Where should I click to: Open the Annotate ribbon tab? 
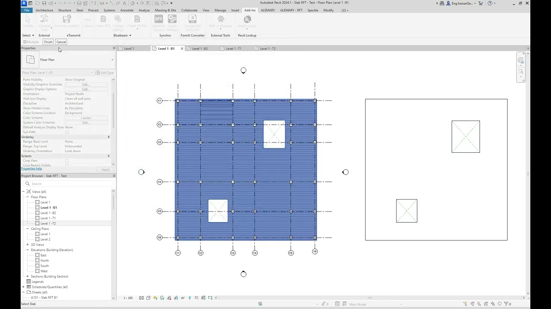click(127, 10)
